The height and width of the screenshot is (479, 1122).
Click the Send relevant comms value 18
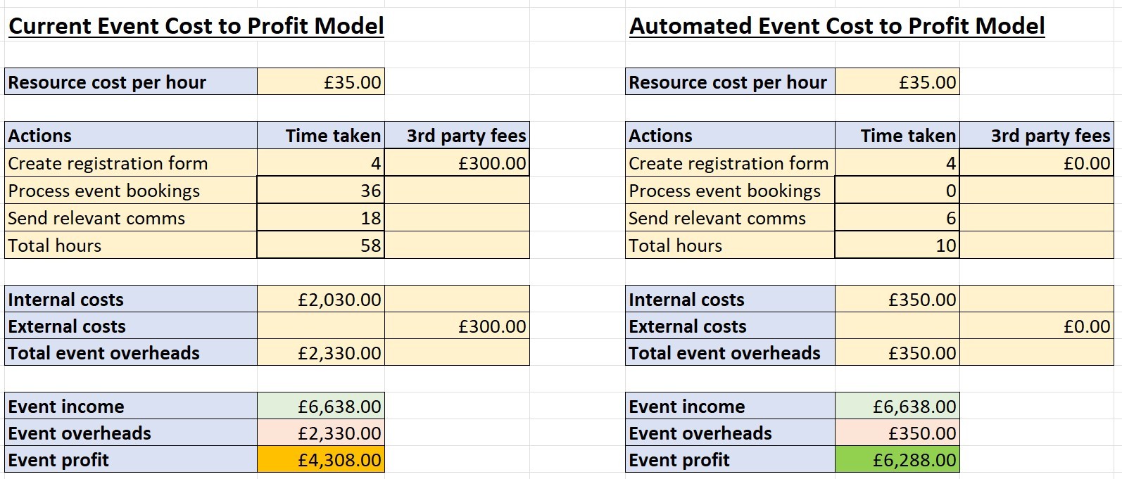[321, 218]
